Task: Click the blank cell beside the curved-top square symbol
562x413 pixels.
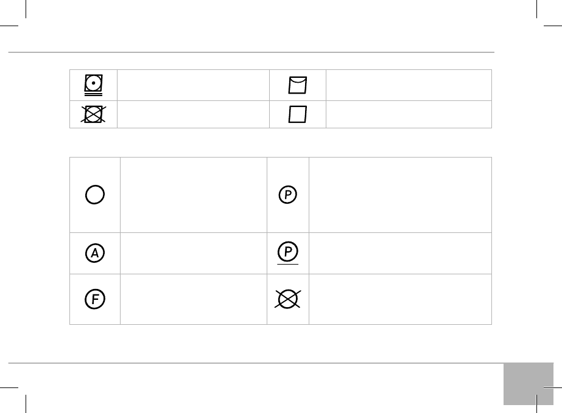Action: (409, 85)
